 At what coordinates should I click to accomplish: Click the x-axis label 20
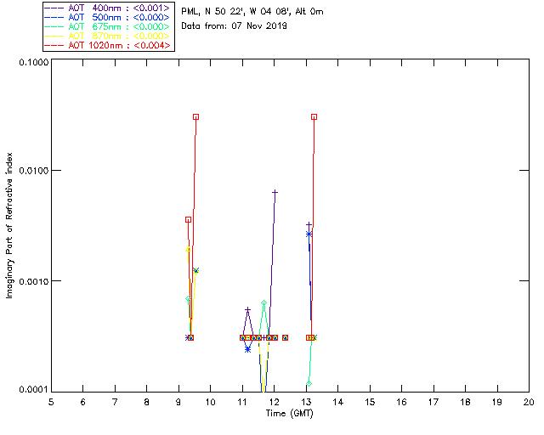click(529, 402)
